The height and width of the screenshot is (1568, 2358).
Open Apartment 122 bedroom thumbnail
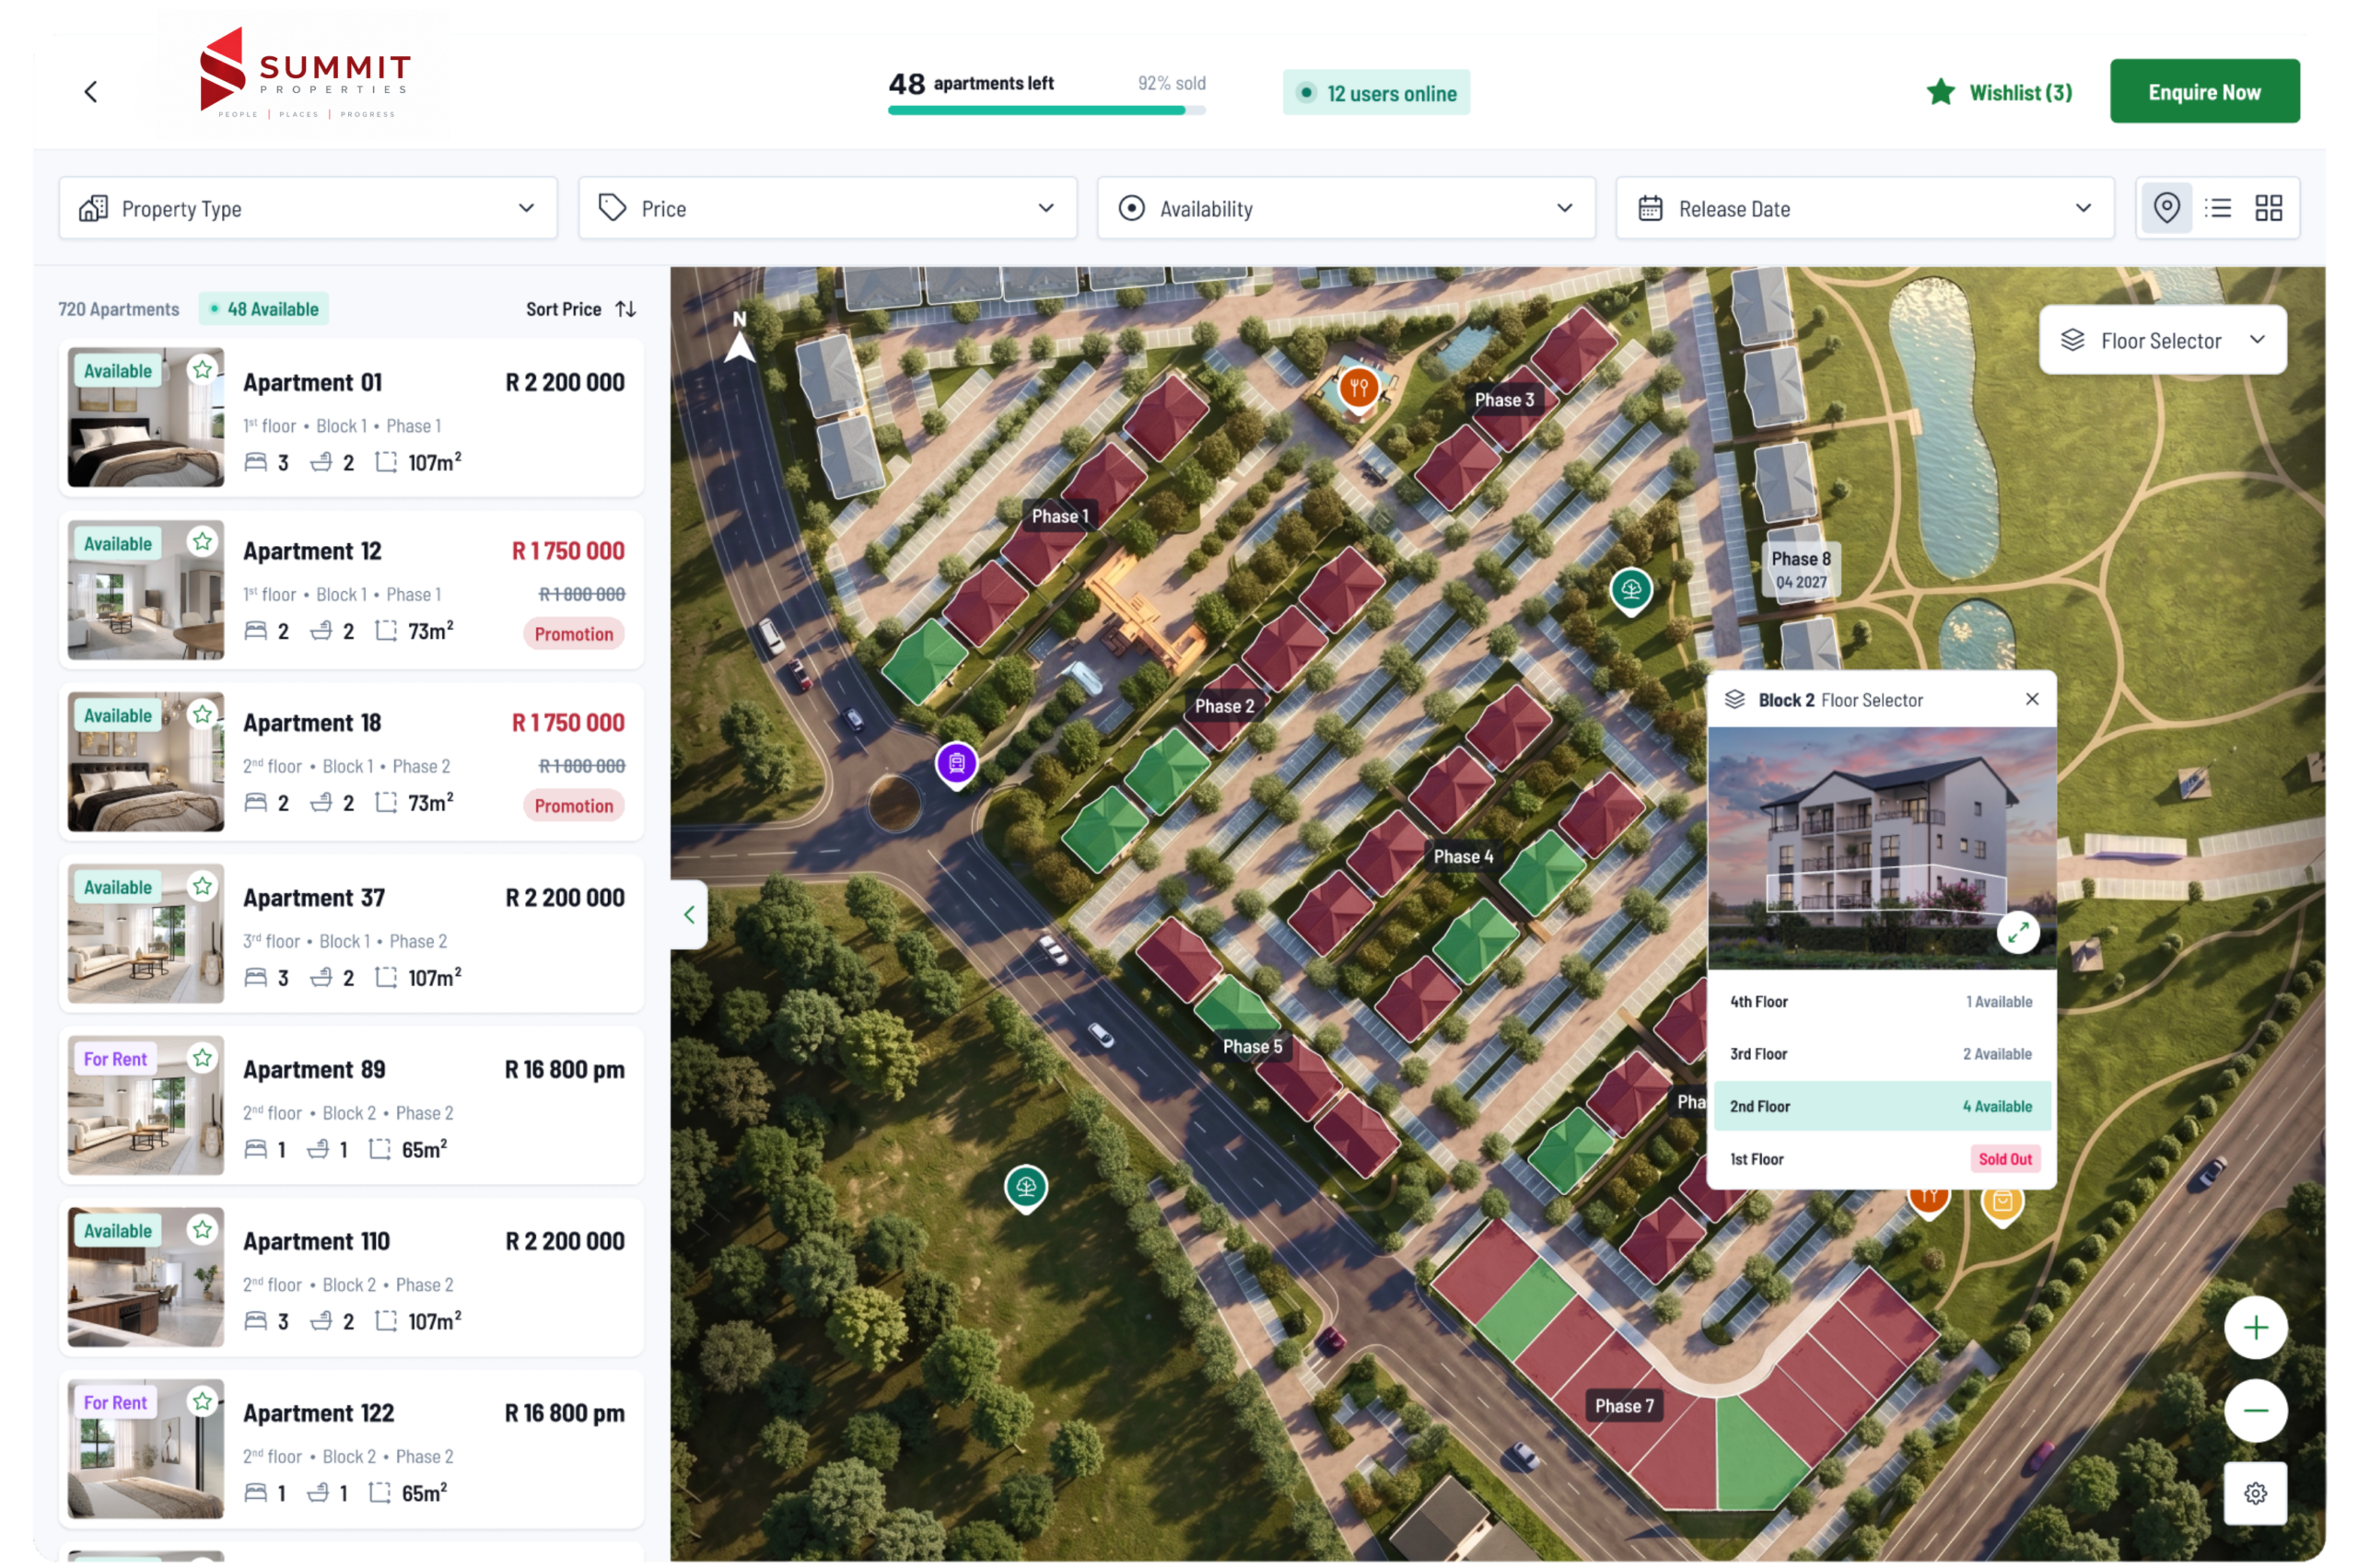pos(146,1449)
